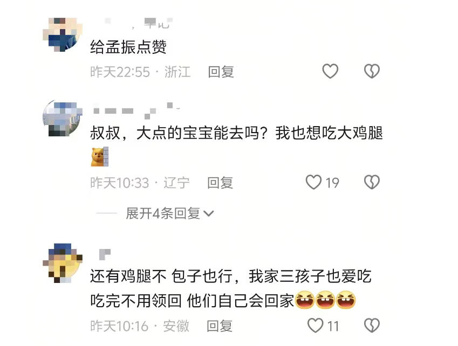Like the 给孟振点赞 comment

point(330,71)
